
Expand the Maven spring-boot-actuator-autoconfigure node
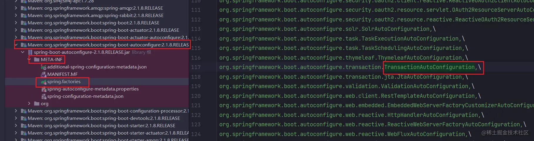click(x=16, y=38)
